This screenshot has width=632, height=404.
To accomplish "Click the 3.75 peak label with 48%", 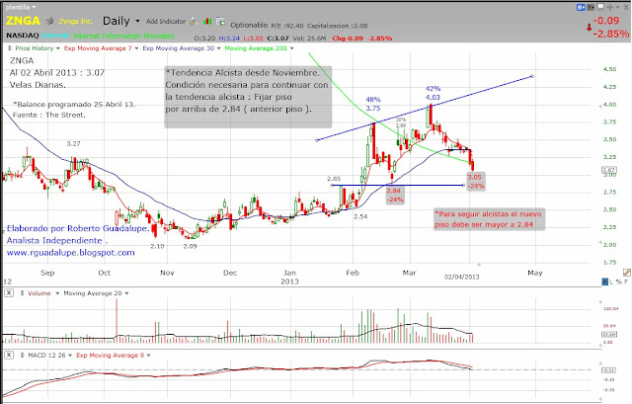I will 373,104.
